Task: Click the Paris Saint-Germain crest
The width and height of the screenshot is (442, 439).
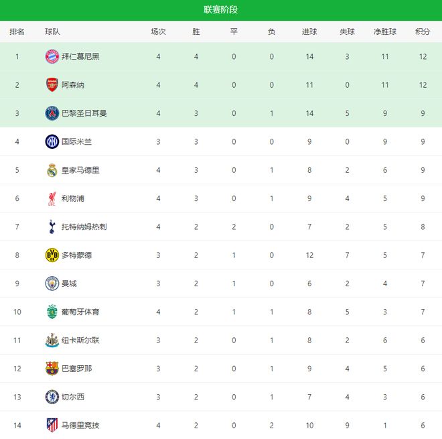Action: pos(52,113)
